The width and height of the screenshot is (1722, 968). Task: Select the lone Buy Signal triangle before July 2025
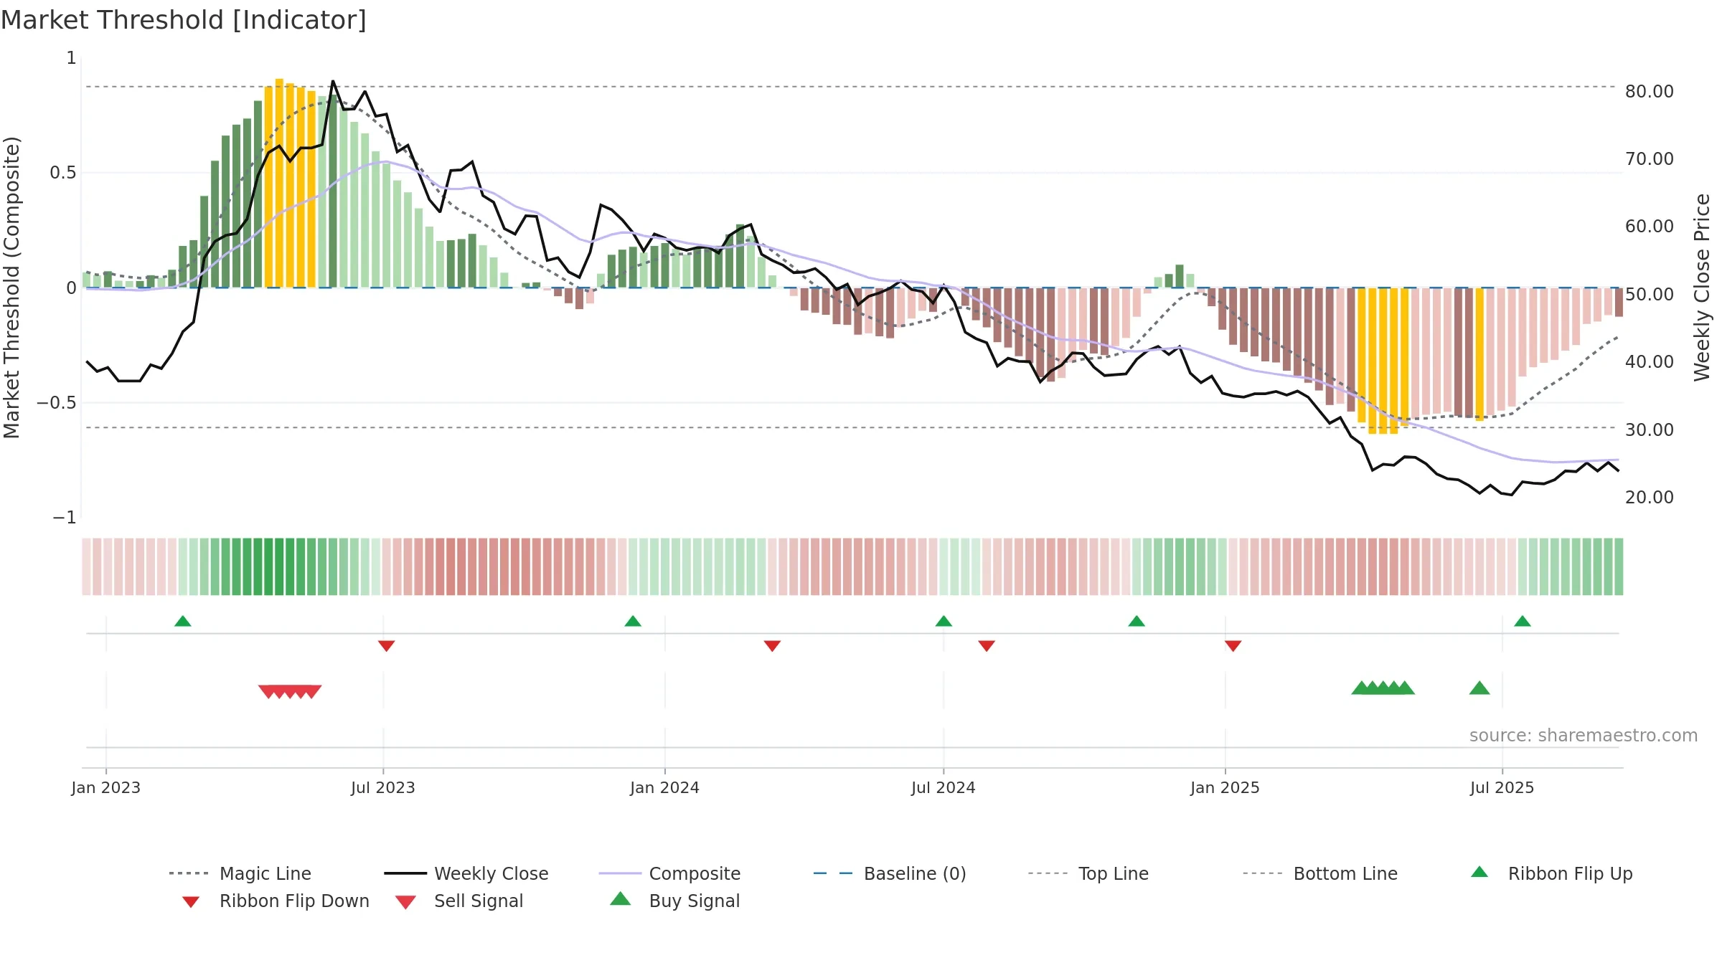click(1479, 688)
